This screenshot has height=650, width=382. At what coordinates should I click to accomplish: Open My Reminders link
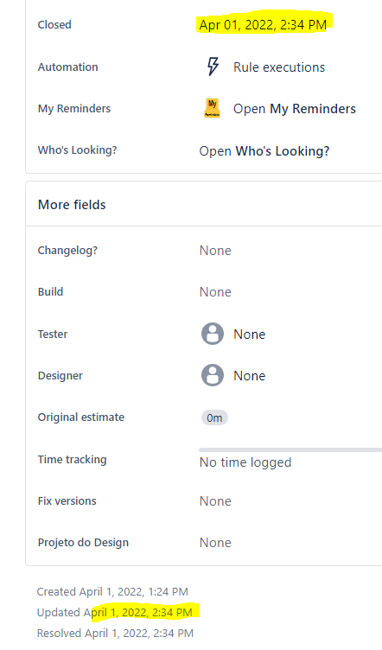(295, 109)
